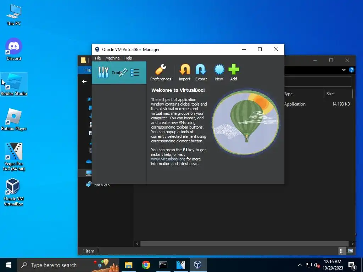
Task: Click the scrollbar right arrow
Action: pyautogui.click(x=352, y=244)
